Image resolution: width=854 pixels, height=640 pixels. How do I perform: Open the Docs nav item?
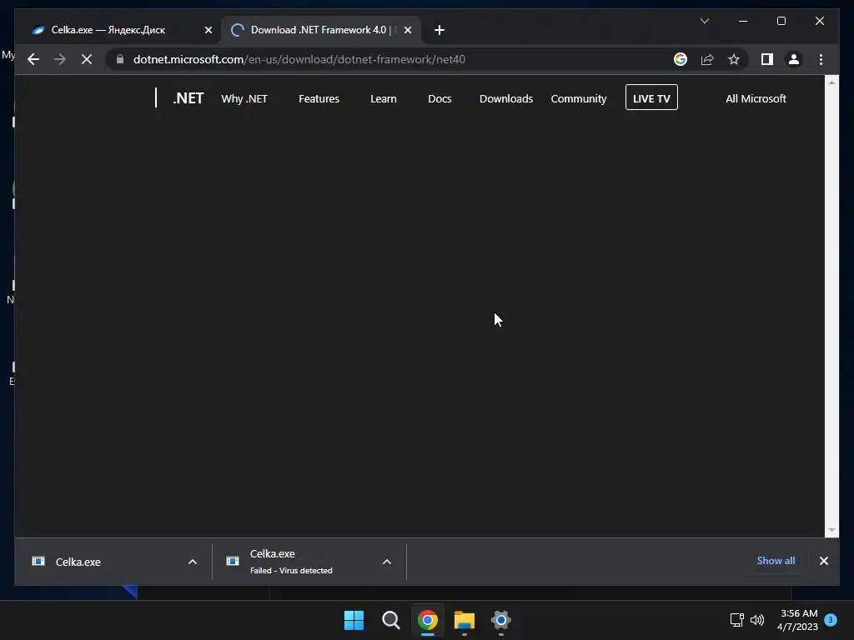(x=440, y=98)
